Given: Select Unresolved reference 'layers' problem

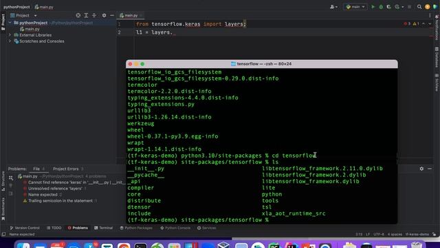Looking at the screenshot, I should coord(55,189).
